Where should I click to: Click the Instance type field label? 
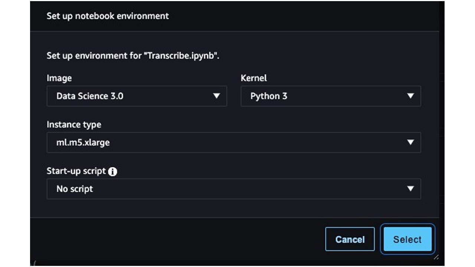74,125
